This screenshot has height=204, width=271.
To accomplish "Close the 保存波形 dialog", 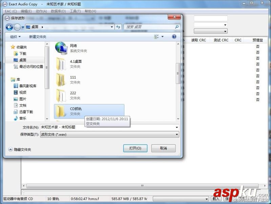I will point(174,17).
